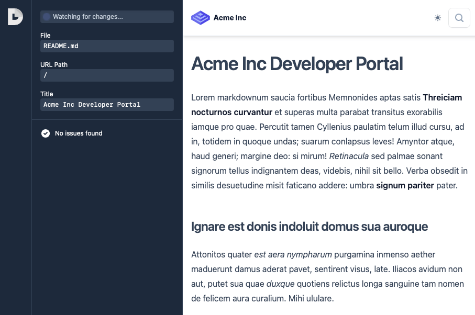This screenshot has width=475, height=315.
Task: Click the pulsing status dot in the watching indicator
Action: click(46, 16)
